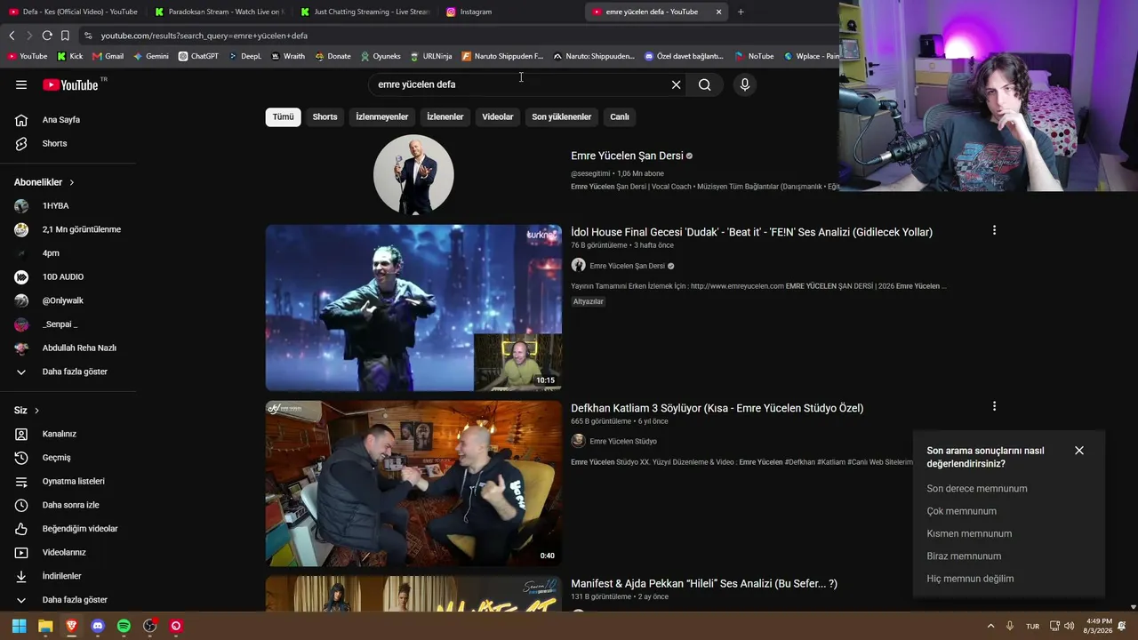Open Emre Yücelen Stüdyo channel link
Viewport: 1138px width, 640px height.
point(623,441)
